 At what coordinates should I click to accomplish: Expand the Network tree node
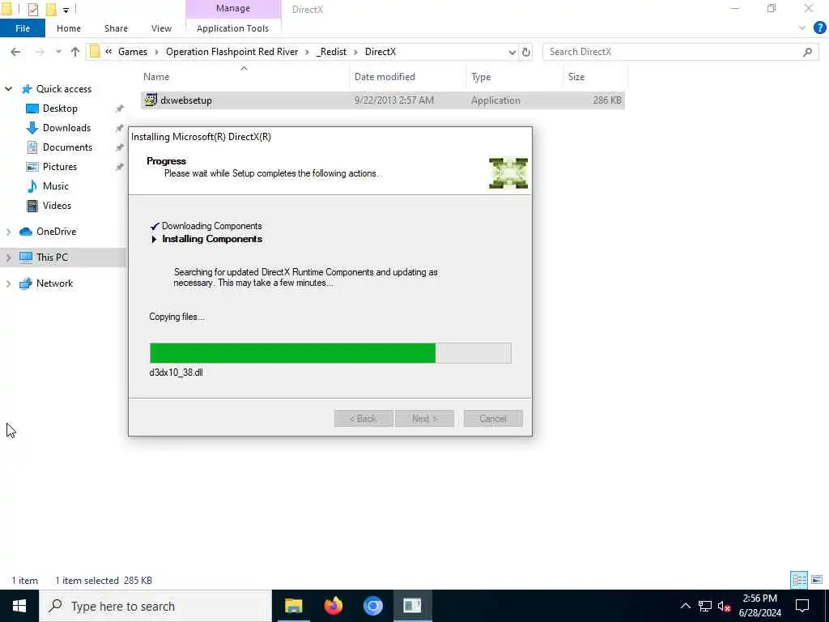pyautogui.click(x=8, y=283)
